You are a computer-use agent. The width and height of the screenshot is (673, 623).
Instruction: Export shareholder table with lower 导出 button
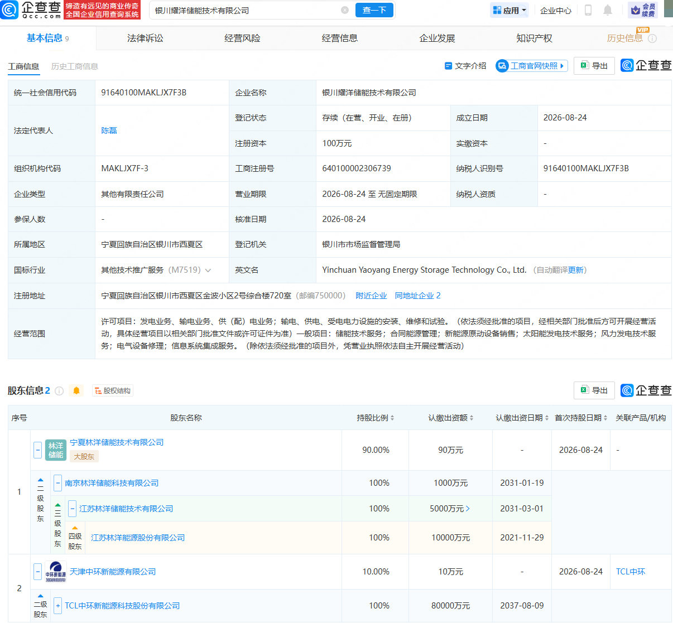(594, 390)
